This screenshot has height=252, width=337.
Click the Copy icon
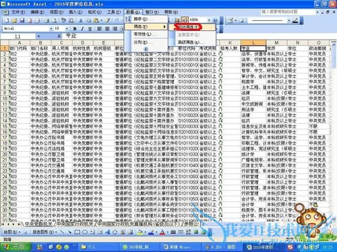pyautogui.click(x=88, y=20)
